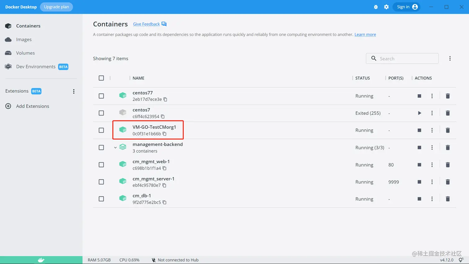Copy cm_db-1 container ID
This screenshot has width=469, height=264.
(x=164, y=202)
